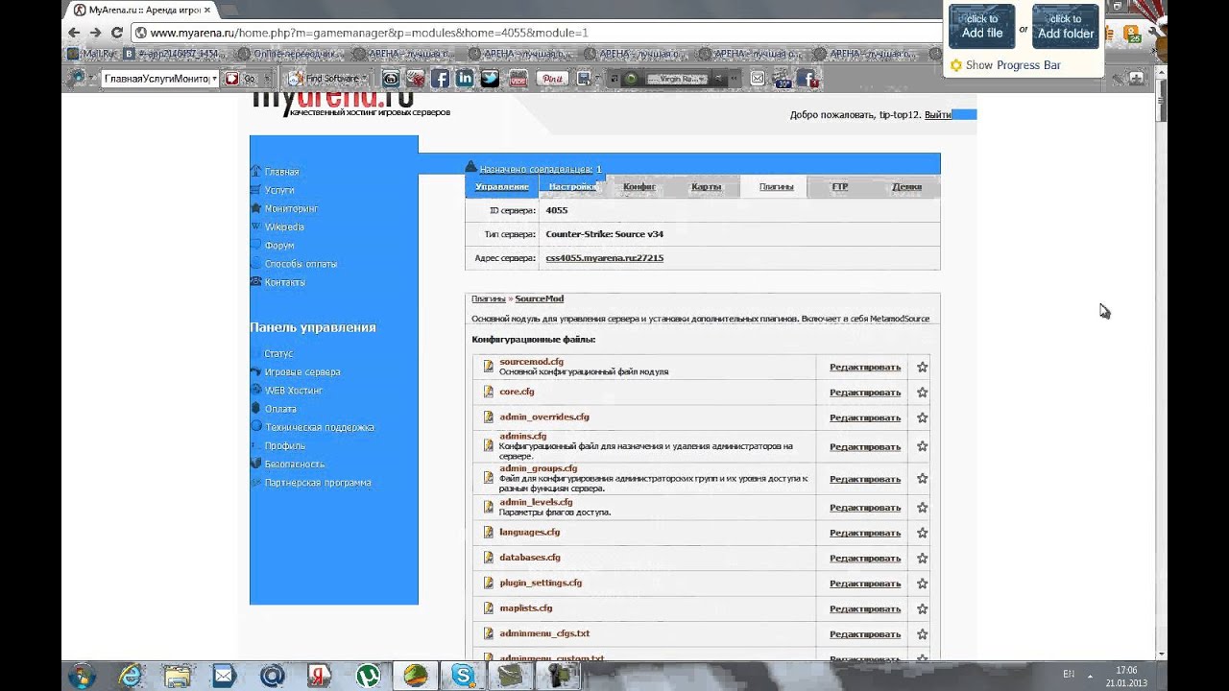
Task: Open the Windows Start menu
Action: pos(81,676)
